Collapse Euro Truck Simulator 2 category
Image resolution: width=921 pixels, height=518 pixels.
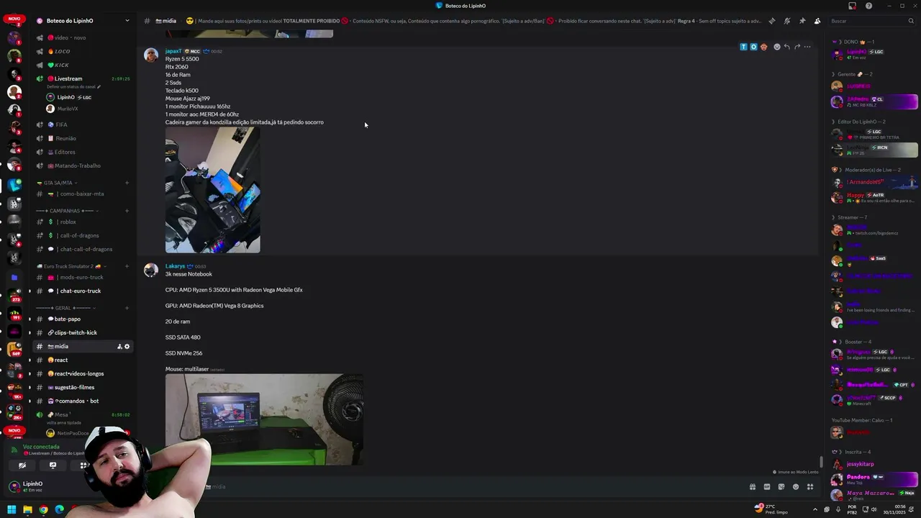71,266
